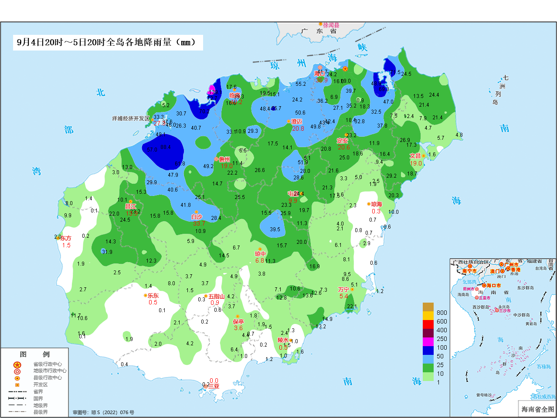The height and width of the screenshot is (418, 557).
Task: Click the 徐闻县 label in Guangdong
Action: [331, 26]
